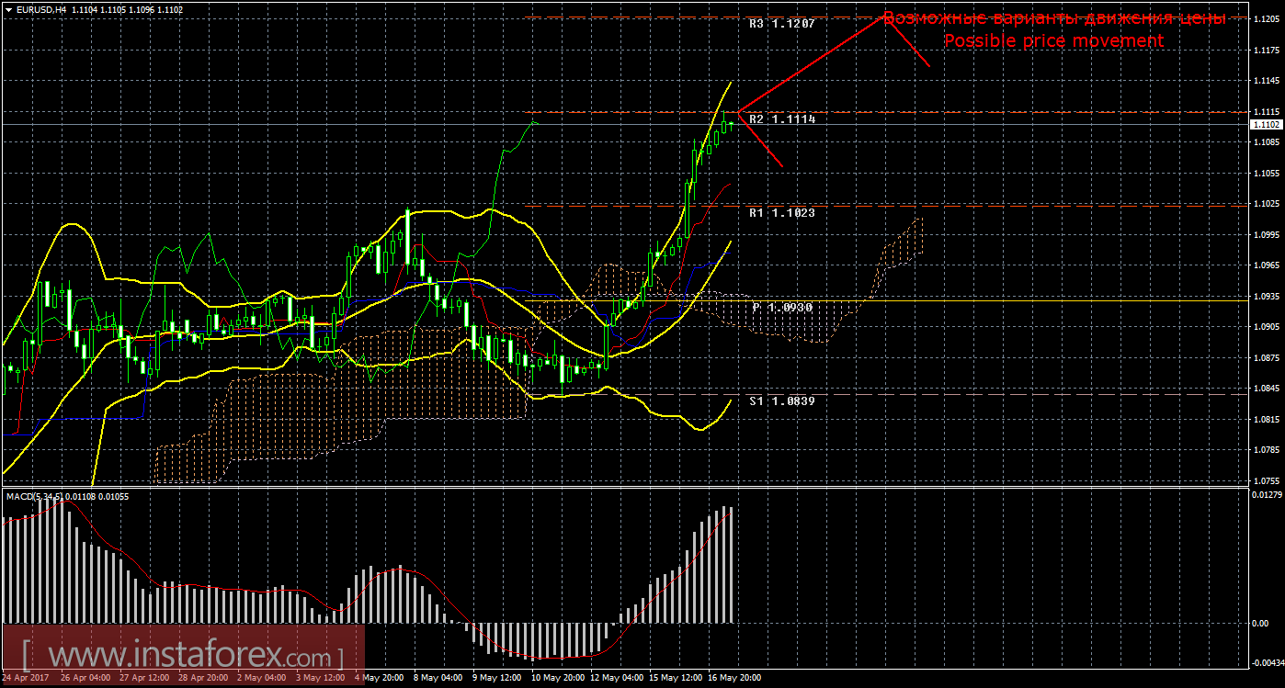The image size is (1285, 688).
Task: Click the P 1.0930 pivot label
Action: pos(782,307)
